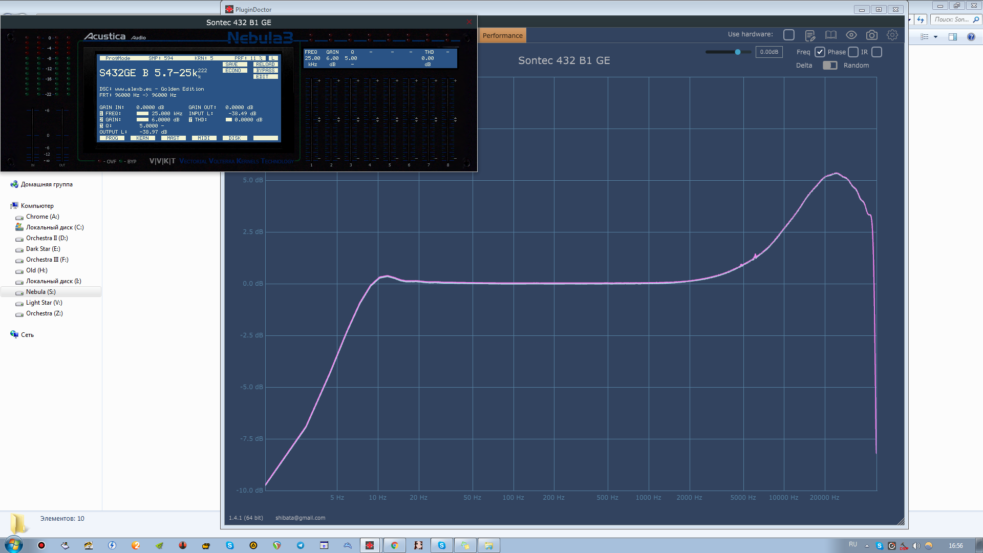
Task: Uncheck the Freq checkbox
Action: pos(820,52)
